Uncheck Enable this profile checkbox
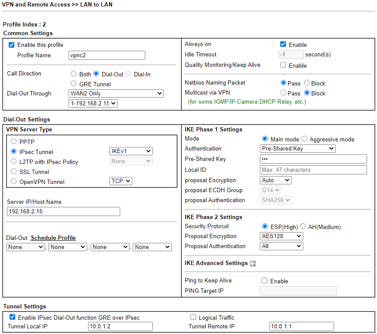Image resolution: width=377 pixels, height=334 pixels. coord(12,45)
